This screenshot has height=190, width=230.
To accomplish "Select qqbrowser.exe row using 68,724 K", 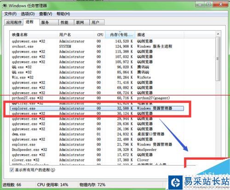I will 97,93.
